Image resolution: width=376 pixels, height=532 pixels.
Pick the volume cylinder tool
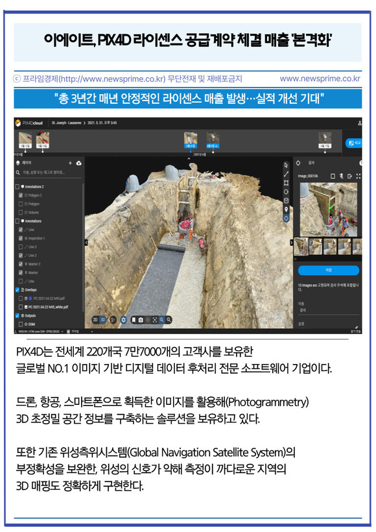(286, 200)
